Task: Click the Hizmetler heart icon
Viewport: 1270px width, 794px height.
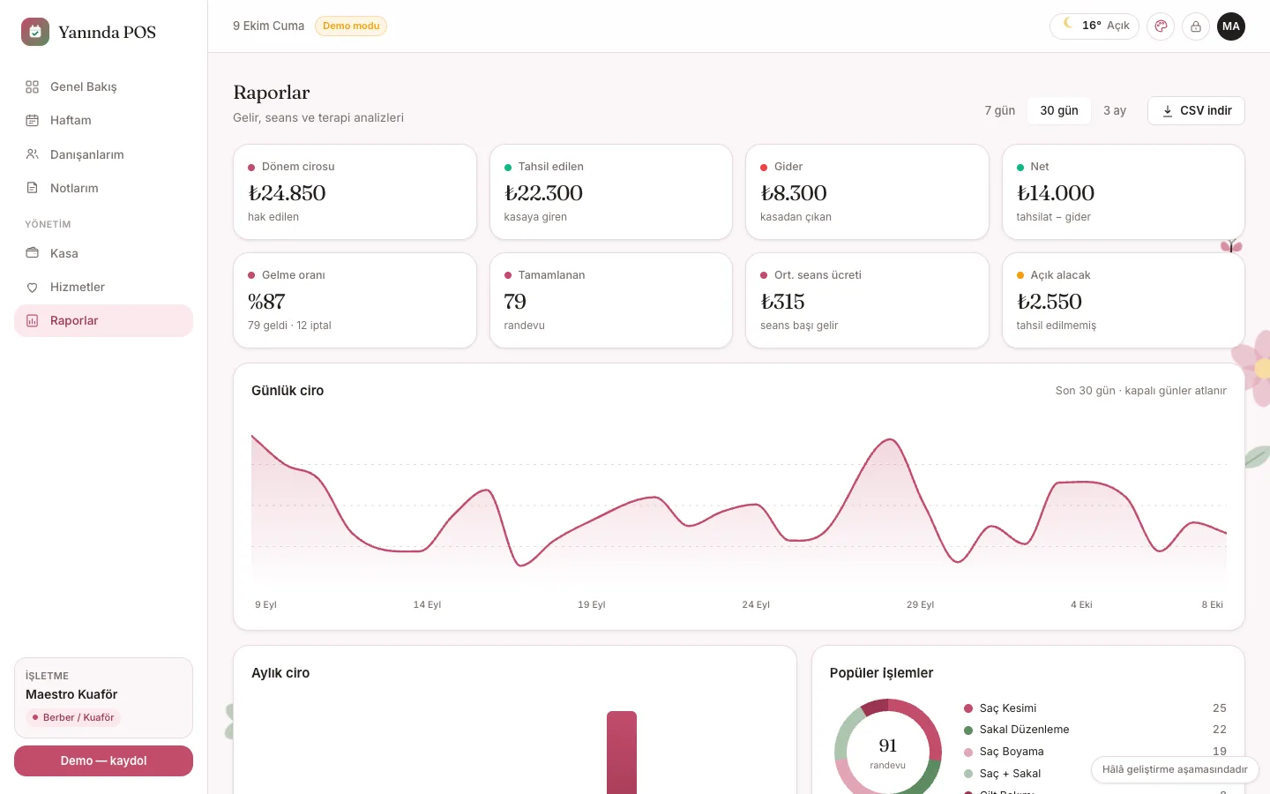Action: (x=33, y=287)
